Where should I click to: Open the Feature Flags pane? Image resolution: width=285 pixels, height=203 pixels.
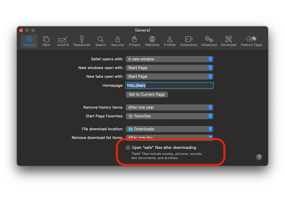click(x=251, y=41)
